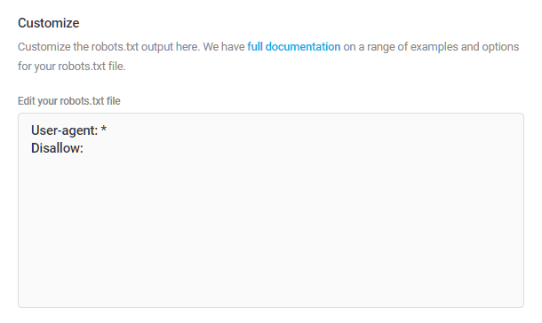The image size is (542, 323).
Task: Click the center of the robots.txt editor
Action: tap(271, 210)
